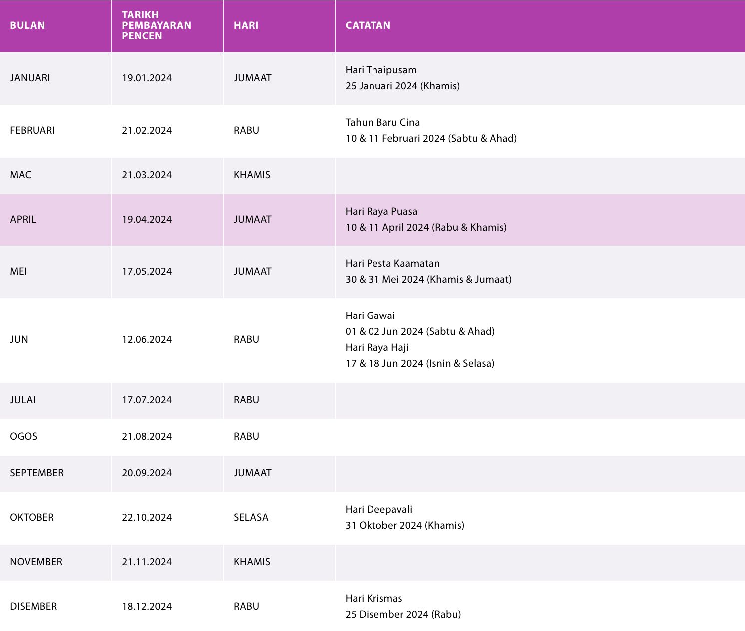
Task: Click the date 12.06.2024
Action: click(147, 339)
